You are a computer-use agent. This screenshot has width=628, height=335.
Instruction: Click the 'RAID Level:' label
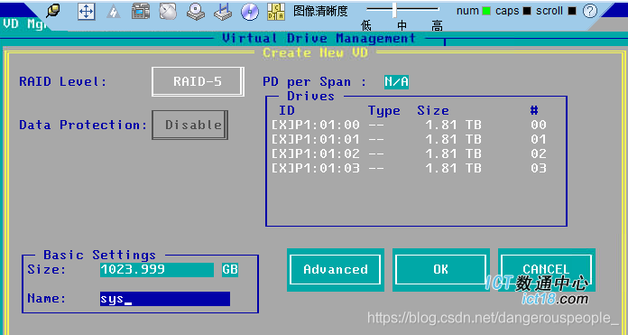(63, 82)
